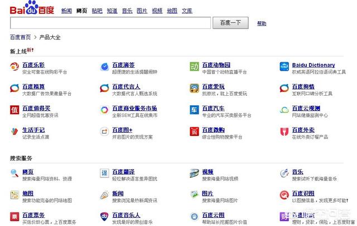Open the 百度云观测 link

306,109
